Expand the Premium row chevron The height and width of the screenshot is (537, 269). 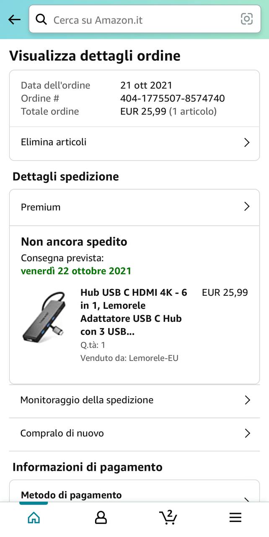point(247,207)
